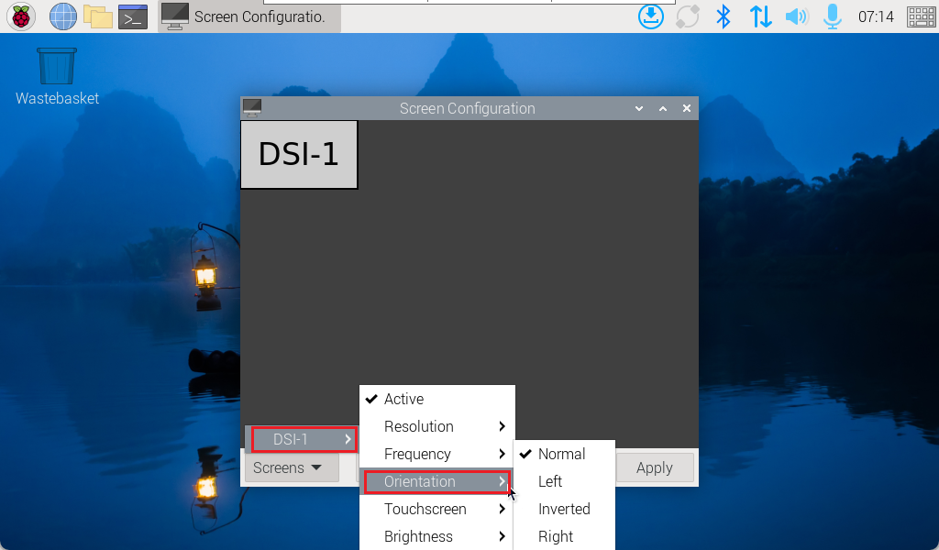Set orientation to Left
Viewport: 939px width, 550px height.
click(x=550, y=481)
